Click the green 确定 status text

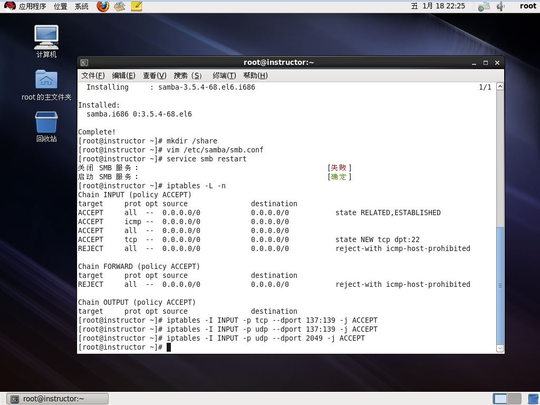pyautogui.click(x=338, y=177)
